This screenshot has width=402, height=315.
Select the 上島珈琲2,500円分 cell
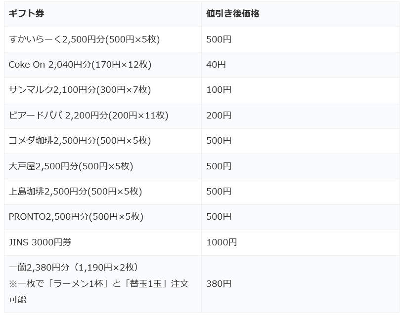coord(102,192)
